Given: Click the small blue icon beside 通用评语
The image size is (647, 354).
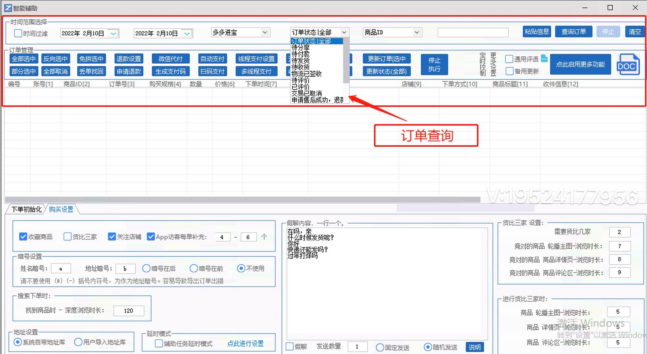Looking at the screenshot, I should click(544, 58).
